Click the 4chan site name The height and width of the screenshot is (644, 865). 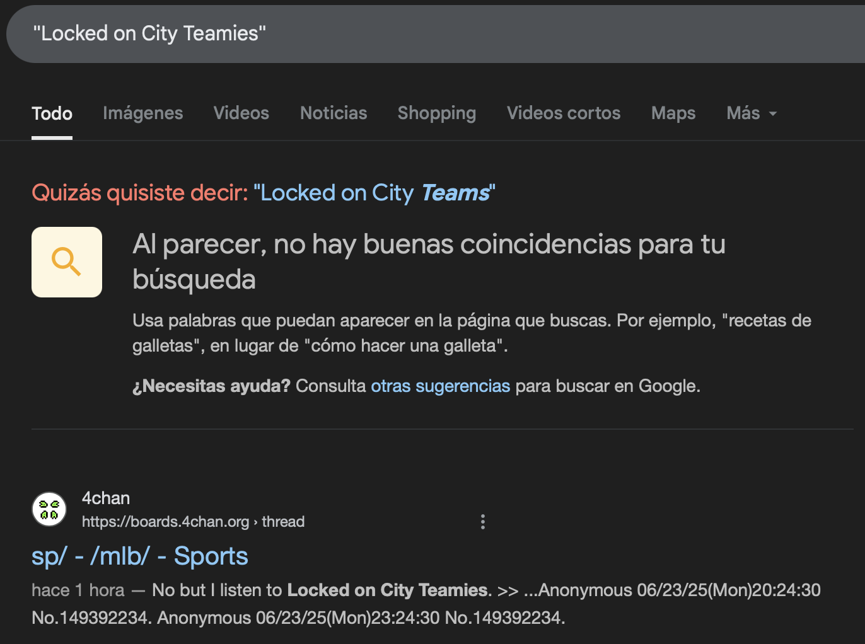[106, 498]
